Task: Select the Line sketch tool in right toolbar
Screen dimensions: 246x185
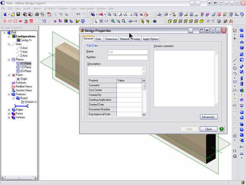Action: pos(235,60)
